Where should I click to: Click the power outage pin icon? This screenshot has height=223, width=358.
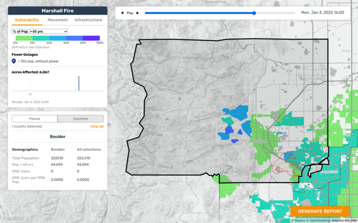tap(14, 61)
